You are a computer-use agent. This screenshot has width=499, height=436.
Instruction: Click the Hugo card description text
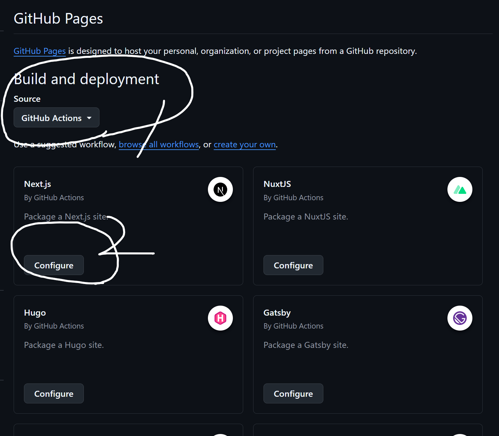64,345
